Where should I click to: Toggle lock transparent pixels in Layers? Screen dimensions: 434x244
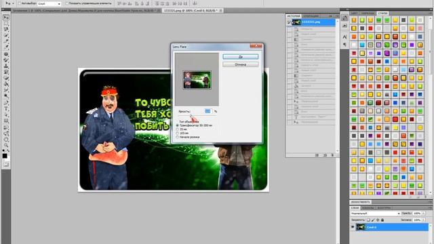368,220
